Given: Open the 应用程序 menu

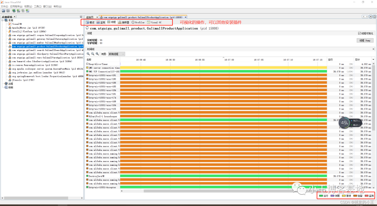Looking at the screenshot, I should point(16,7).
